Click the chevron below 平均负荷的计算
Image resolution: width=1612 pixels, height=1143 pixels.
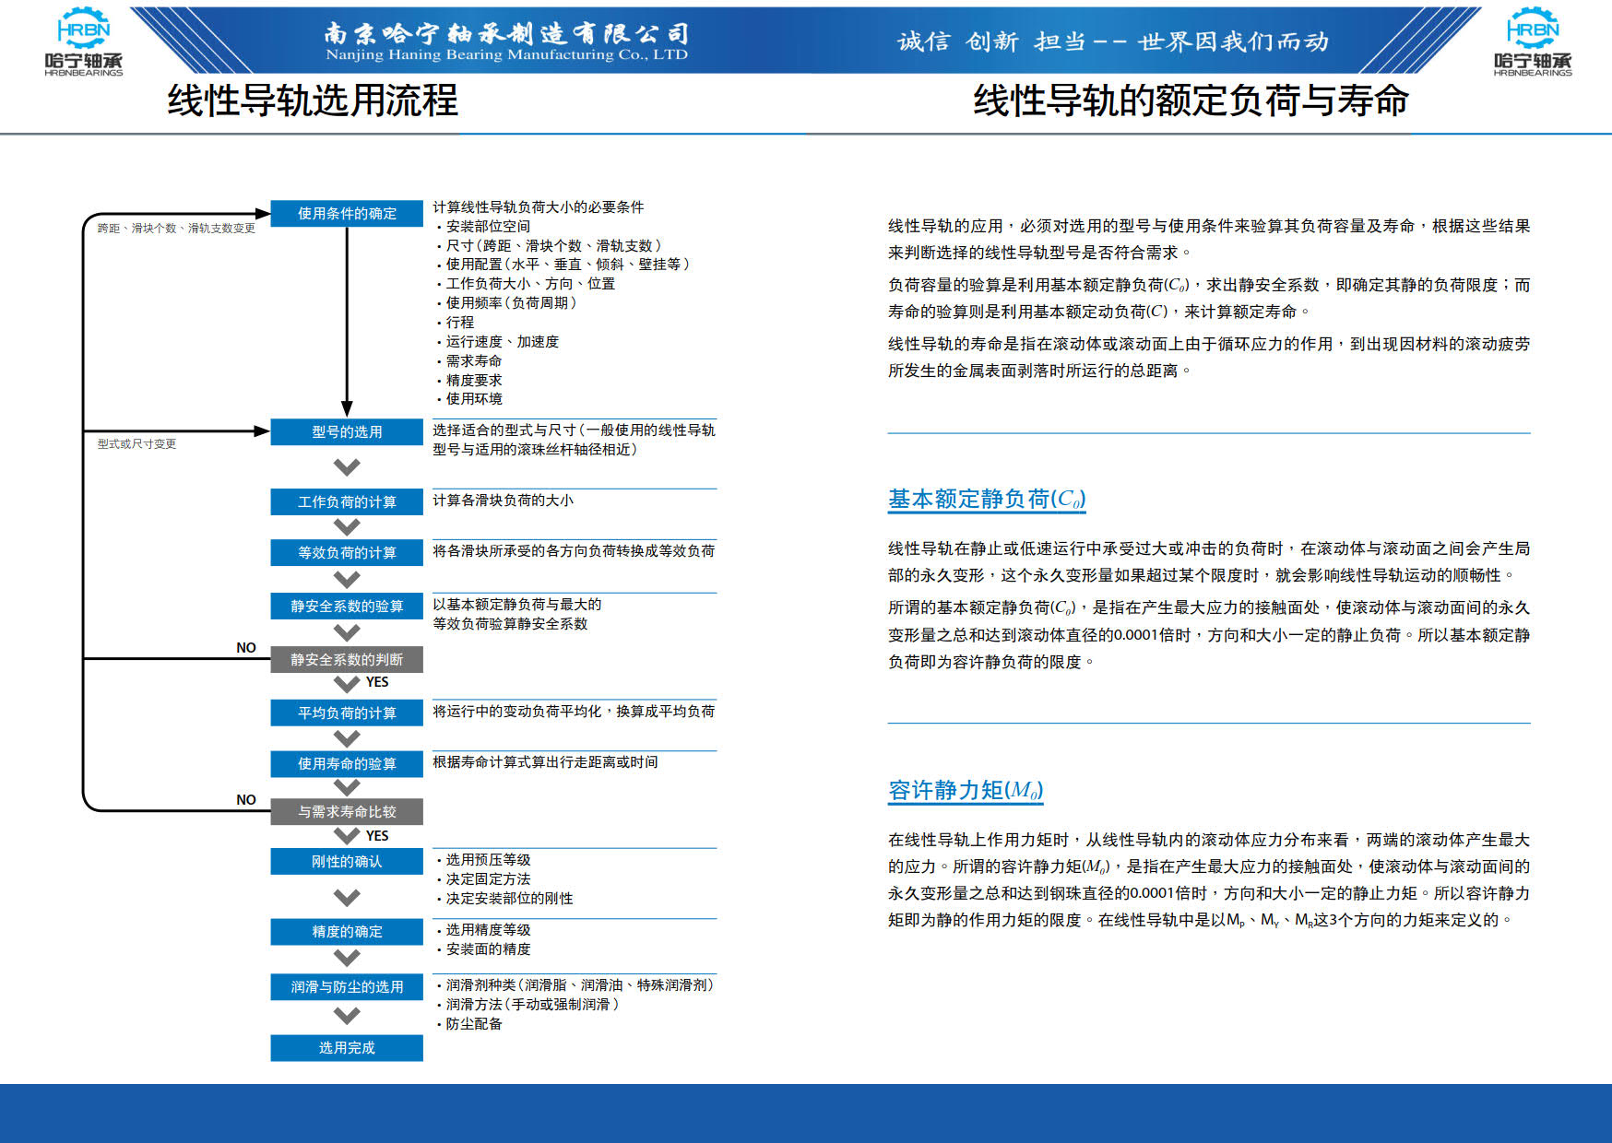click(x=347, y=738)
